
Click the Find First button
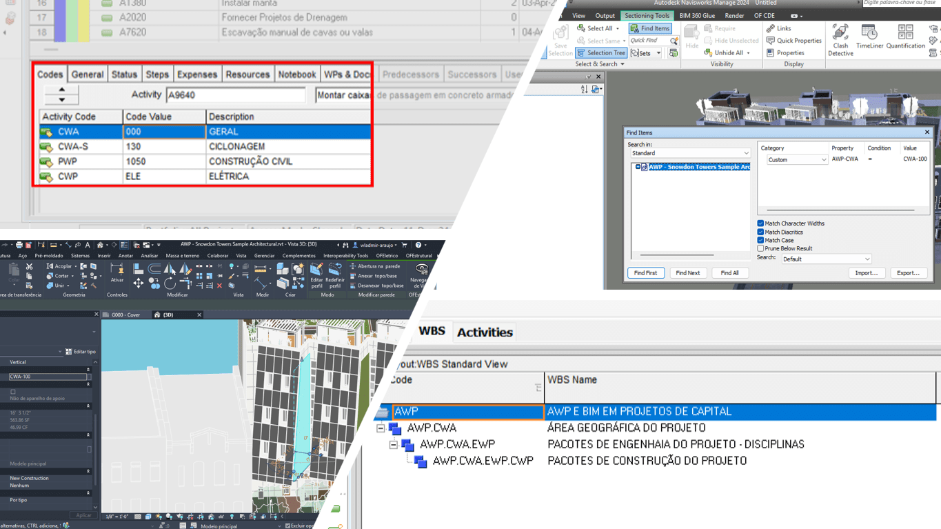[645, 273]
